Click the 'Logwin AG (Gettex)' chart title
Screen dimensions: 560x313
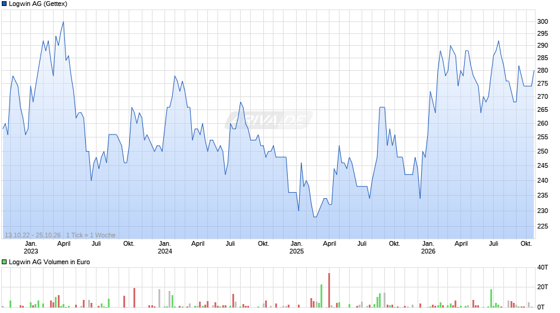tap(38, 4)
